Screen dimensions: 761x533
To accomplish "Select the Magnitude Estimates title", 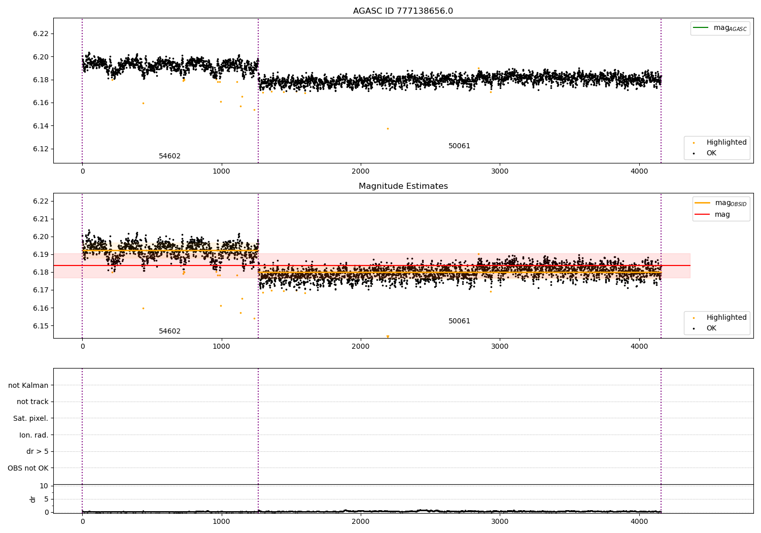I will [x=403, y=186].
